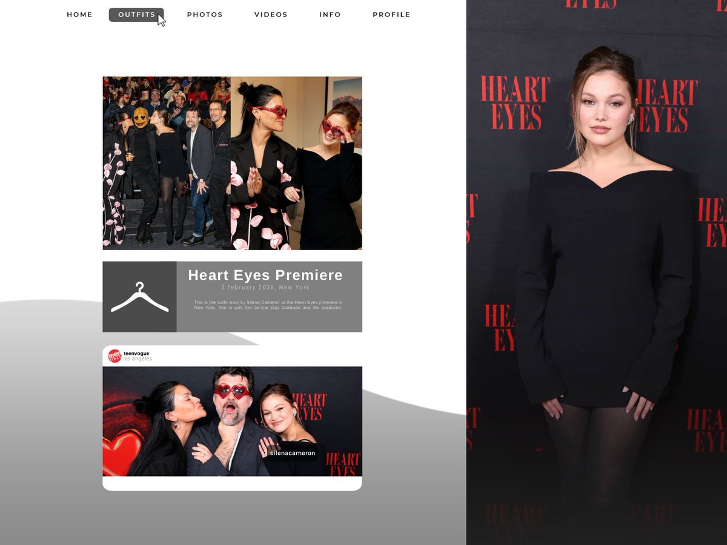Click the white card containing the Instagram post
Image resolution: width=727 pixels, height=545 pixels.
point(231,484)
